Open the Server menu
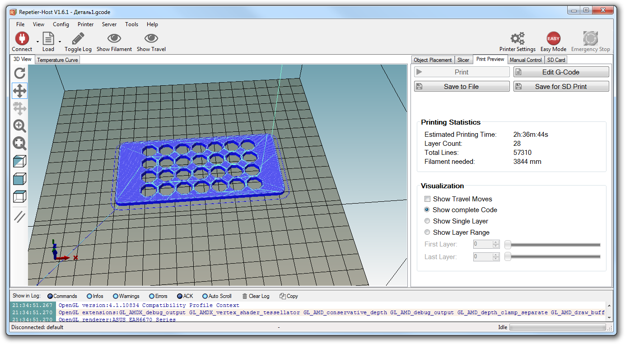 (109, 24)
